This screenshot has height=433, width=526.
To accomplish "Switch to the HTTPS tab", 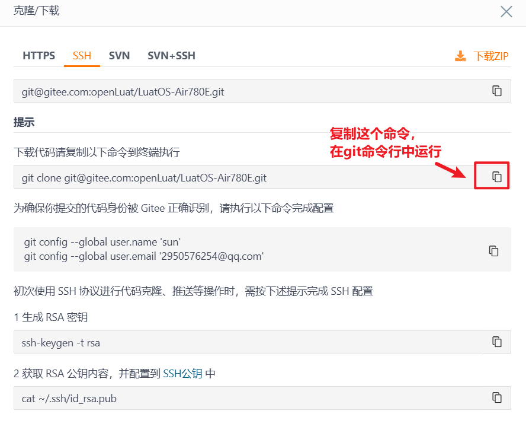I will tap(39, 55).
